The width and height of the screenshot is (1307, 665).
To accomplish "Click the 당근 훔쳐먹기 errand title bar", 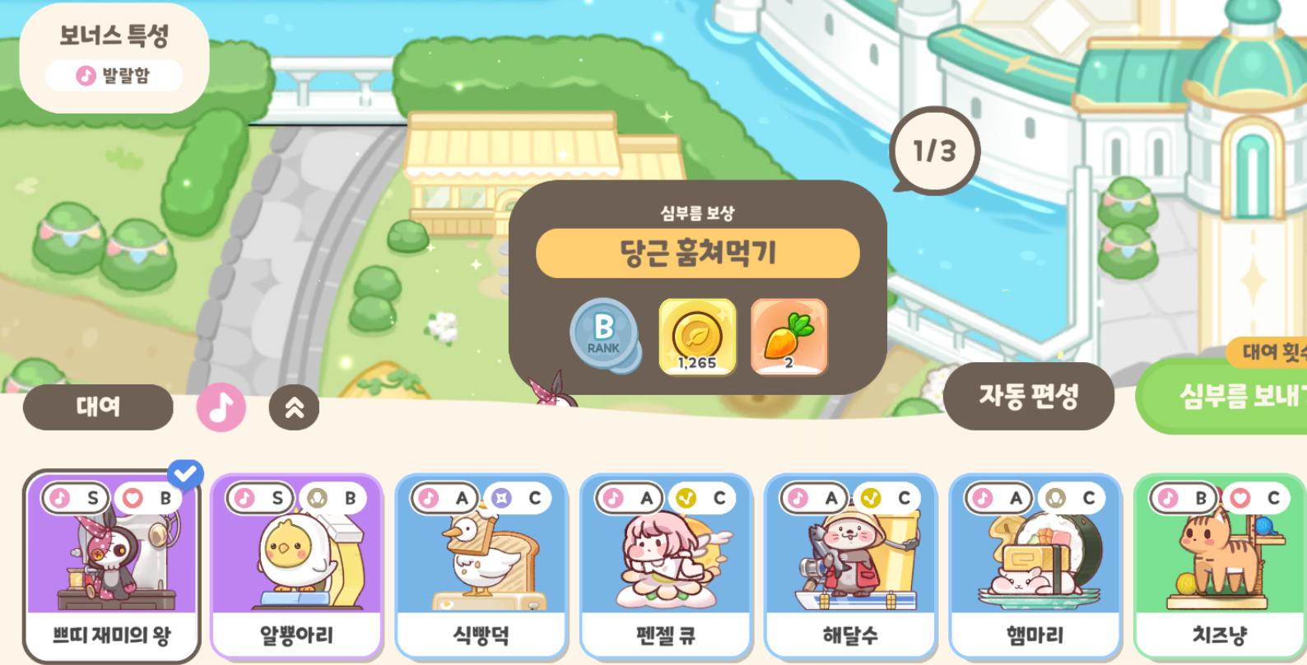I will click(698, 253).
